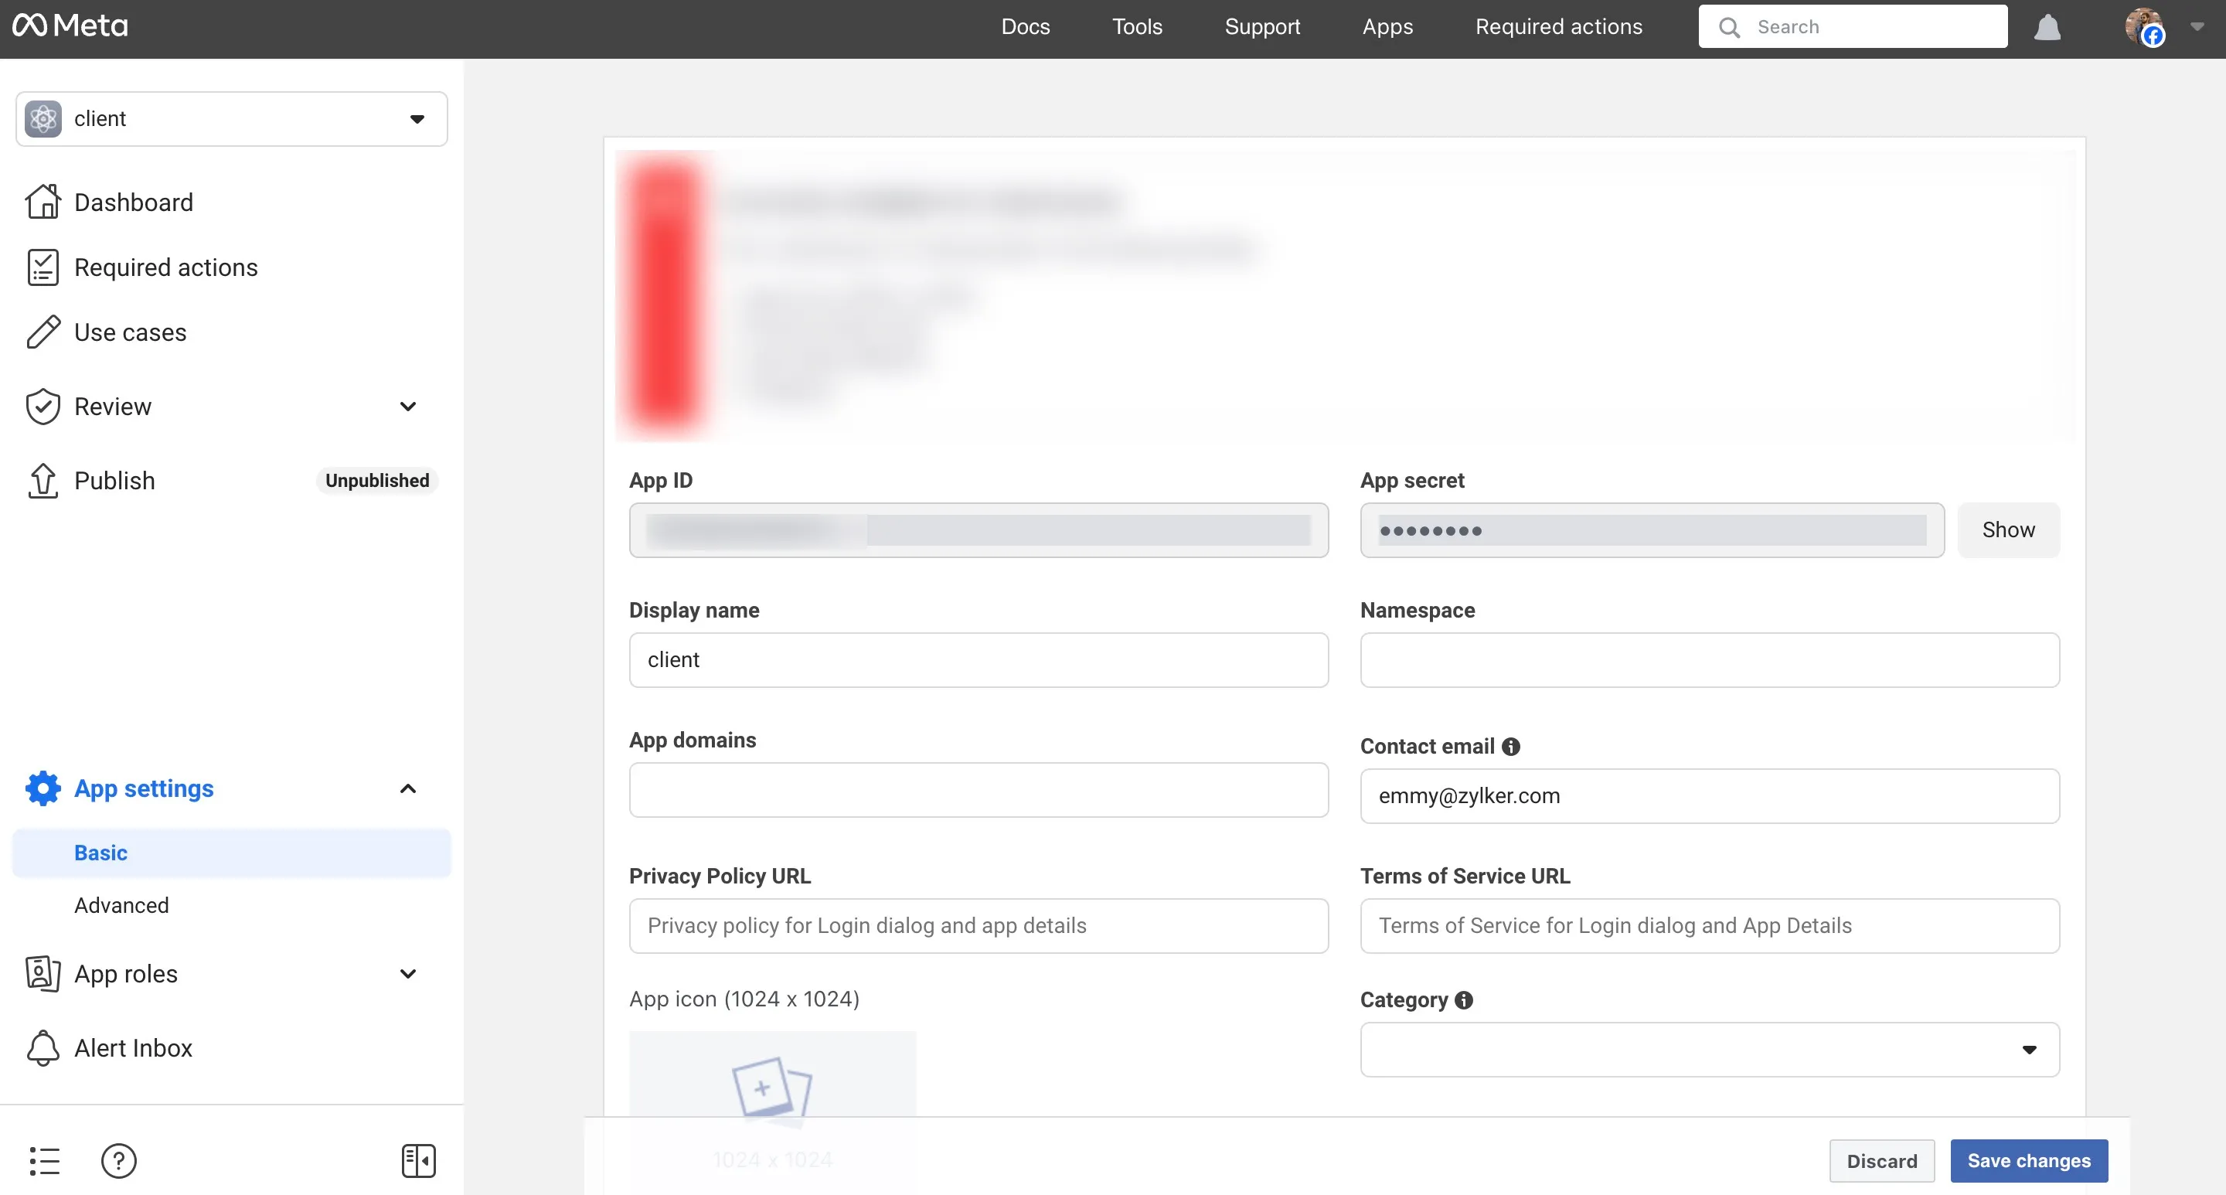Select Advanced under App settings

122,904
